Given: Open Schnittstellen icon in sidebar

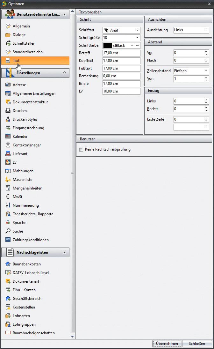Looking at the screenshot, I should (x=8, y=43).
